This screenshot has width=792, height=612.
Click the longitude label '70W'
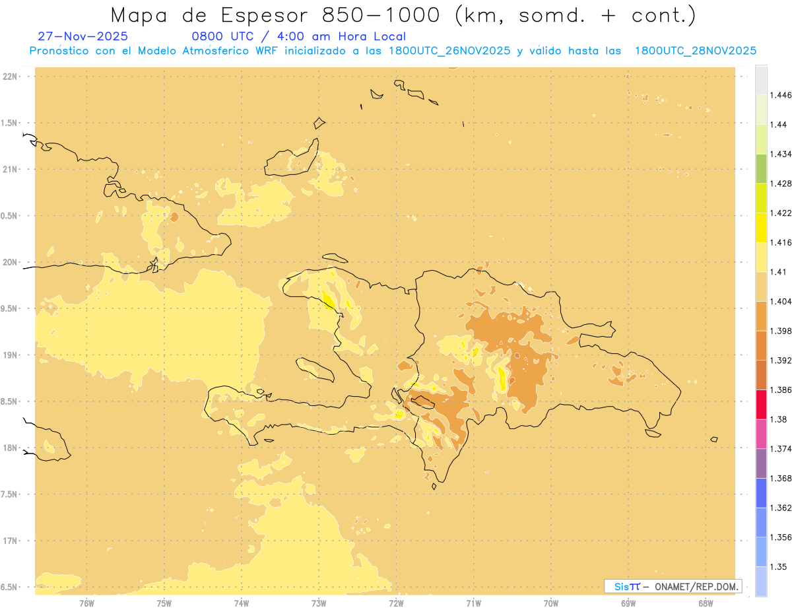(551, 603)
